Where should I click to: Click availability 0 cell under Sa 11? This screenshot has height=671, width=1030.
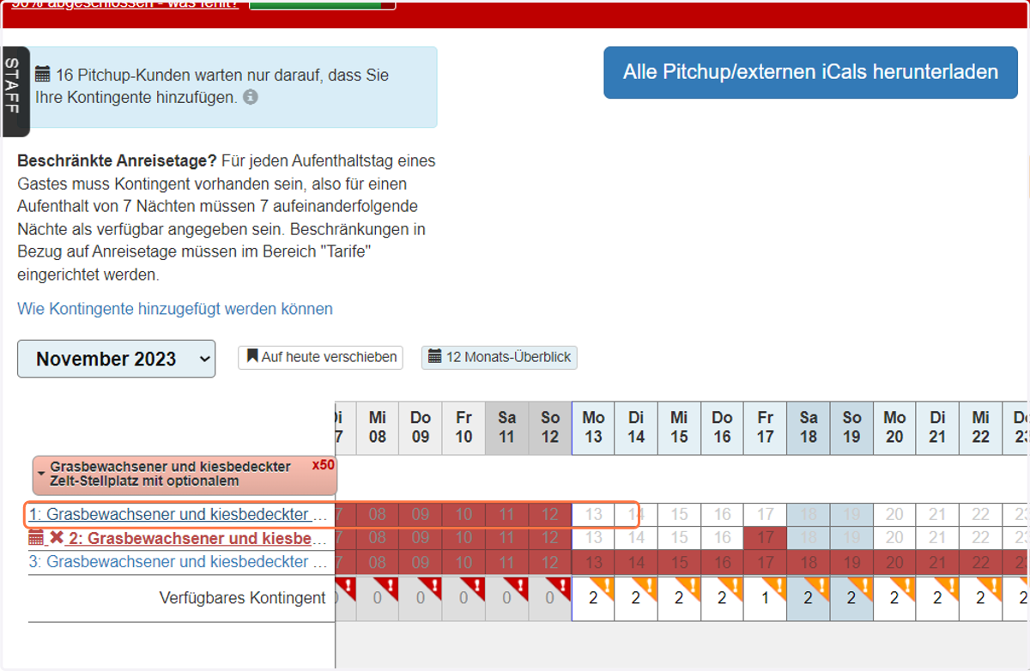click(506, 599)
